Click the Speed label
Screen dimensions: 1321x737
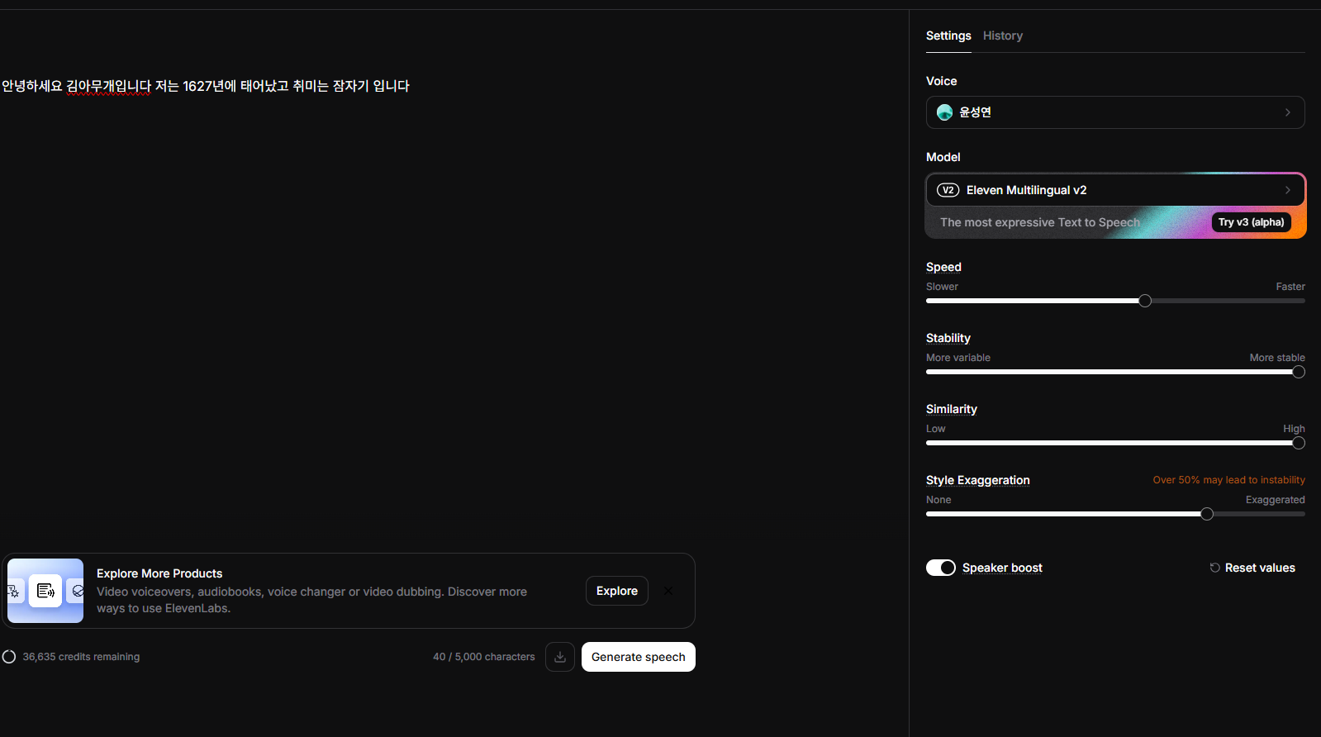pyautogui.click(x=943, y=267)
